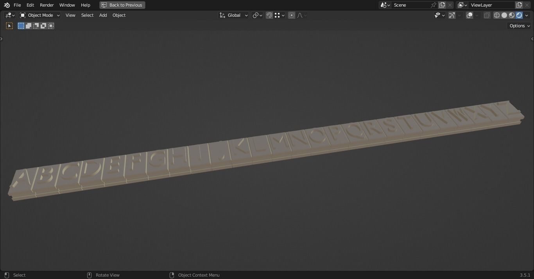
Task: Open the File menu
Action: point(17,5)
